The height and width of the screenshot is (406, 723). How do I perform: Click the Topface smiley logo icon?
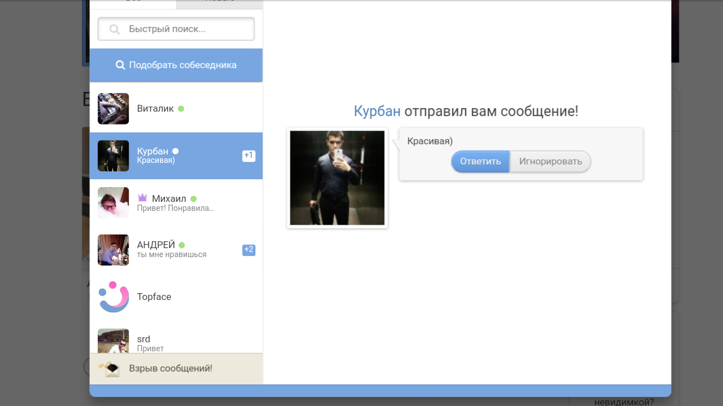114,297
